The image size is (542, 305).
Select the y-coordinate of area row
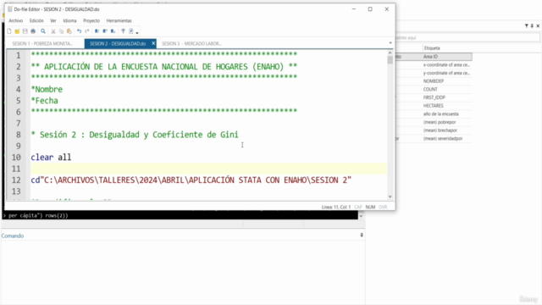434,73
